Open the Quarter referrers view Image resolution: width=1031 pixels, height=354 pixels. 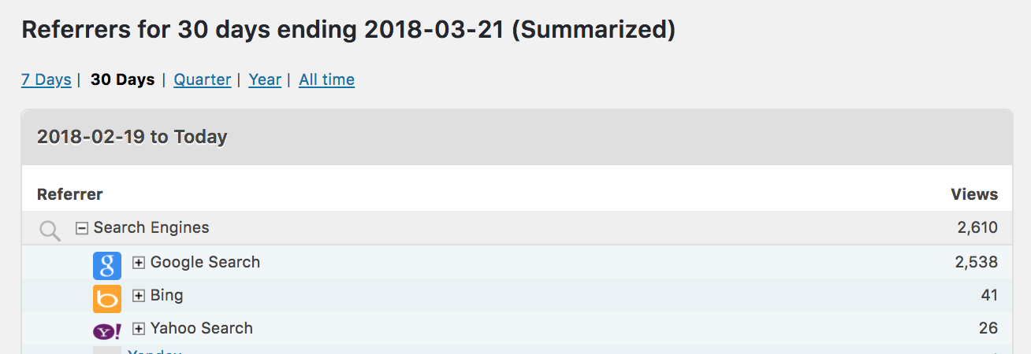203,79
